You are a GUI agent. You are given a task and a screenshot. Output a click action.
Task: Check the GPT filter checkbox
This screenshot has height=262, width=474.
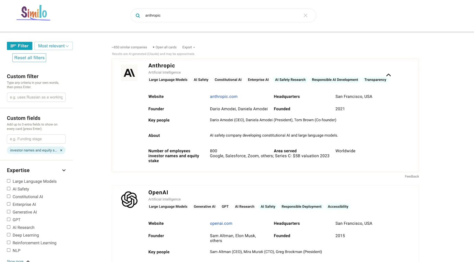[9, 219]
